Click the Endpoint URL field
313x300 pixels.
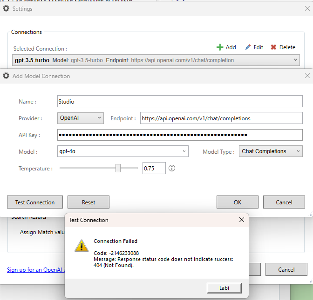[x=221, y=118]
